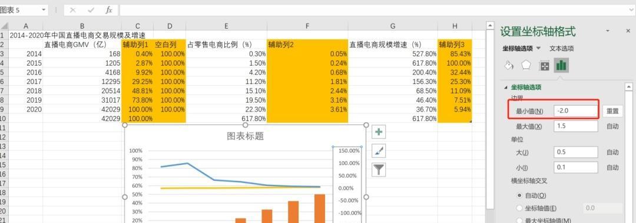Click the 占零售电商比例（%） header cell
This screenshot has height=223, width=636.
(226, 45)
